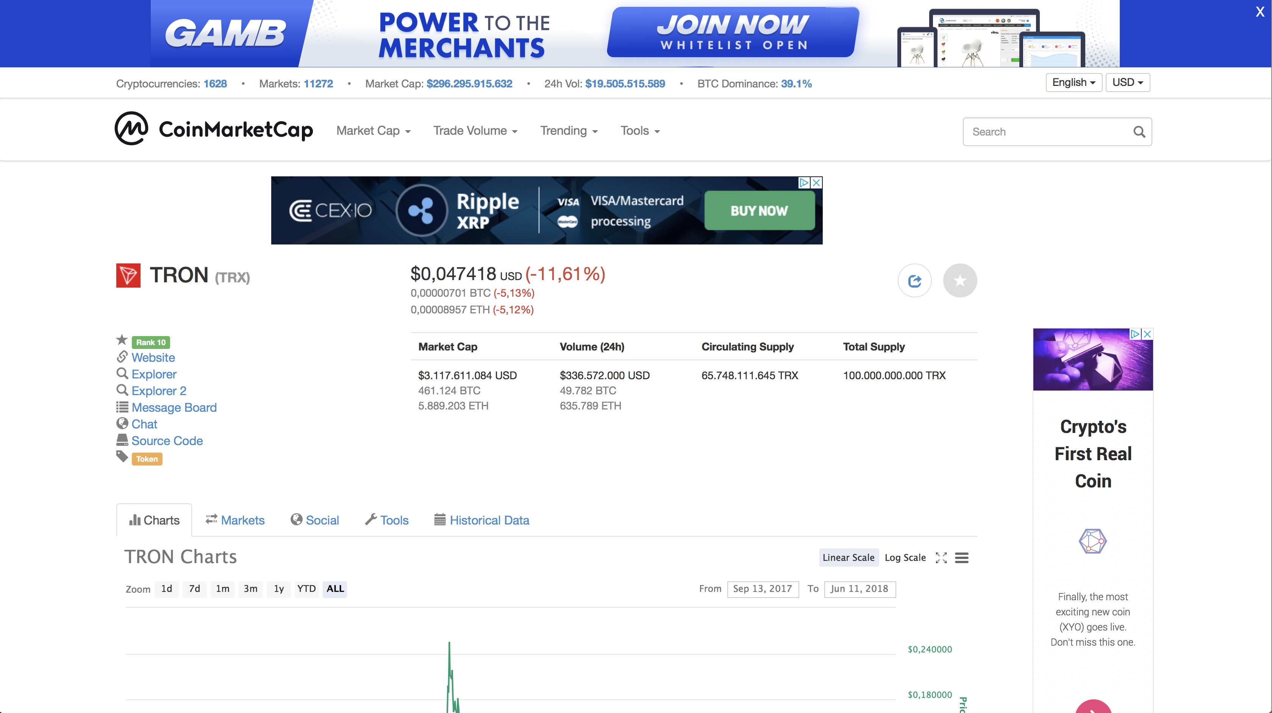Open the Historical Data tab
This screenshot has width=1272, height=713.
click(x=481, y=520)
